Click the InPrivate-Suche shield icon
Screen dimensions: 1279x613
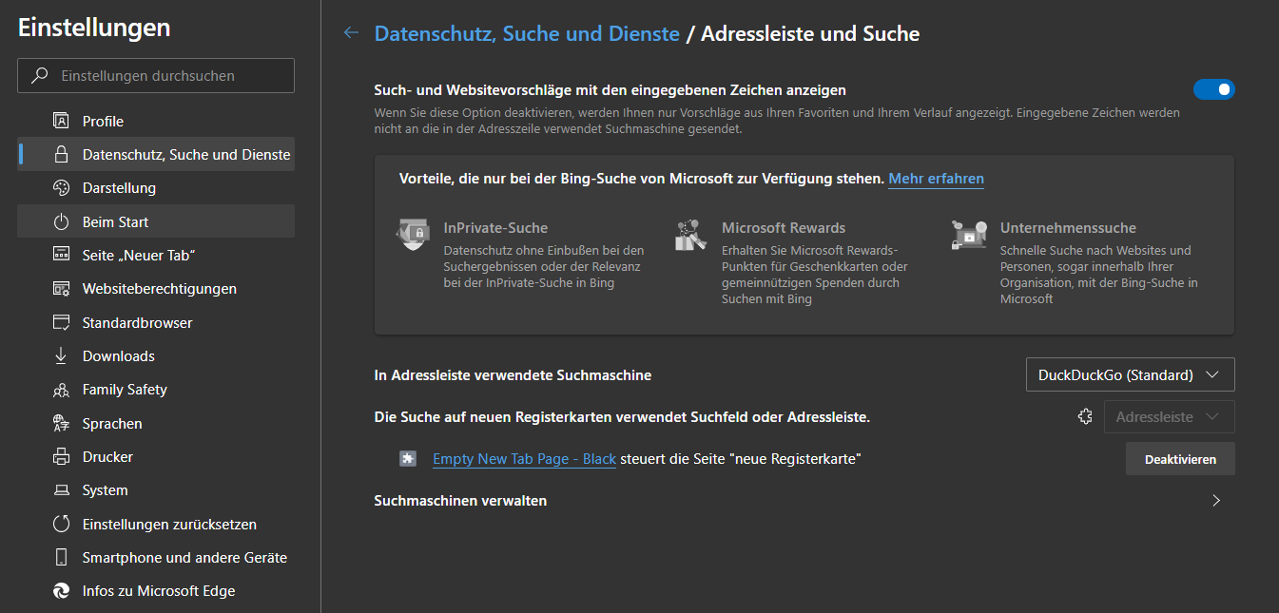(412, 235)
